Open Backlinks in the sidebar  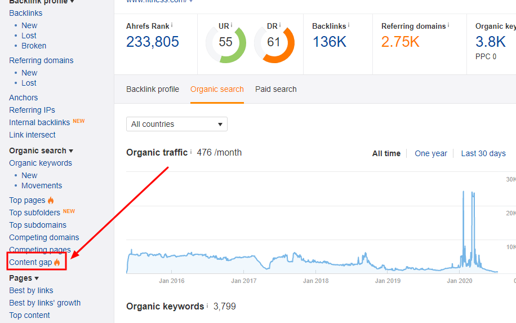tap(26, 13)
